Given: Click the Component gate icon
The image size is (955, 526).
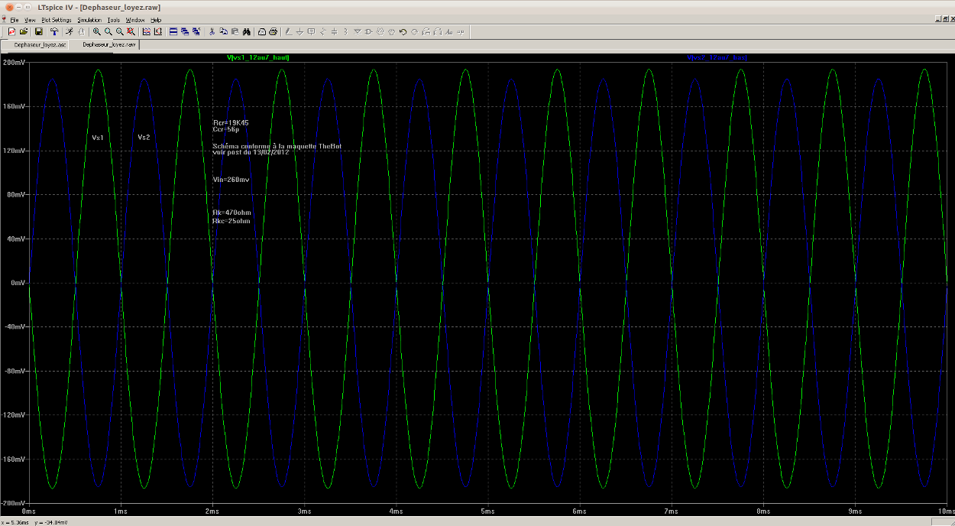Looking at the screenshot, I should point(368,31).
